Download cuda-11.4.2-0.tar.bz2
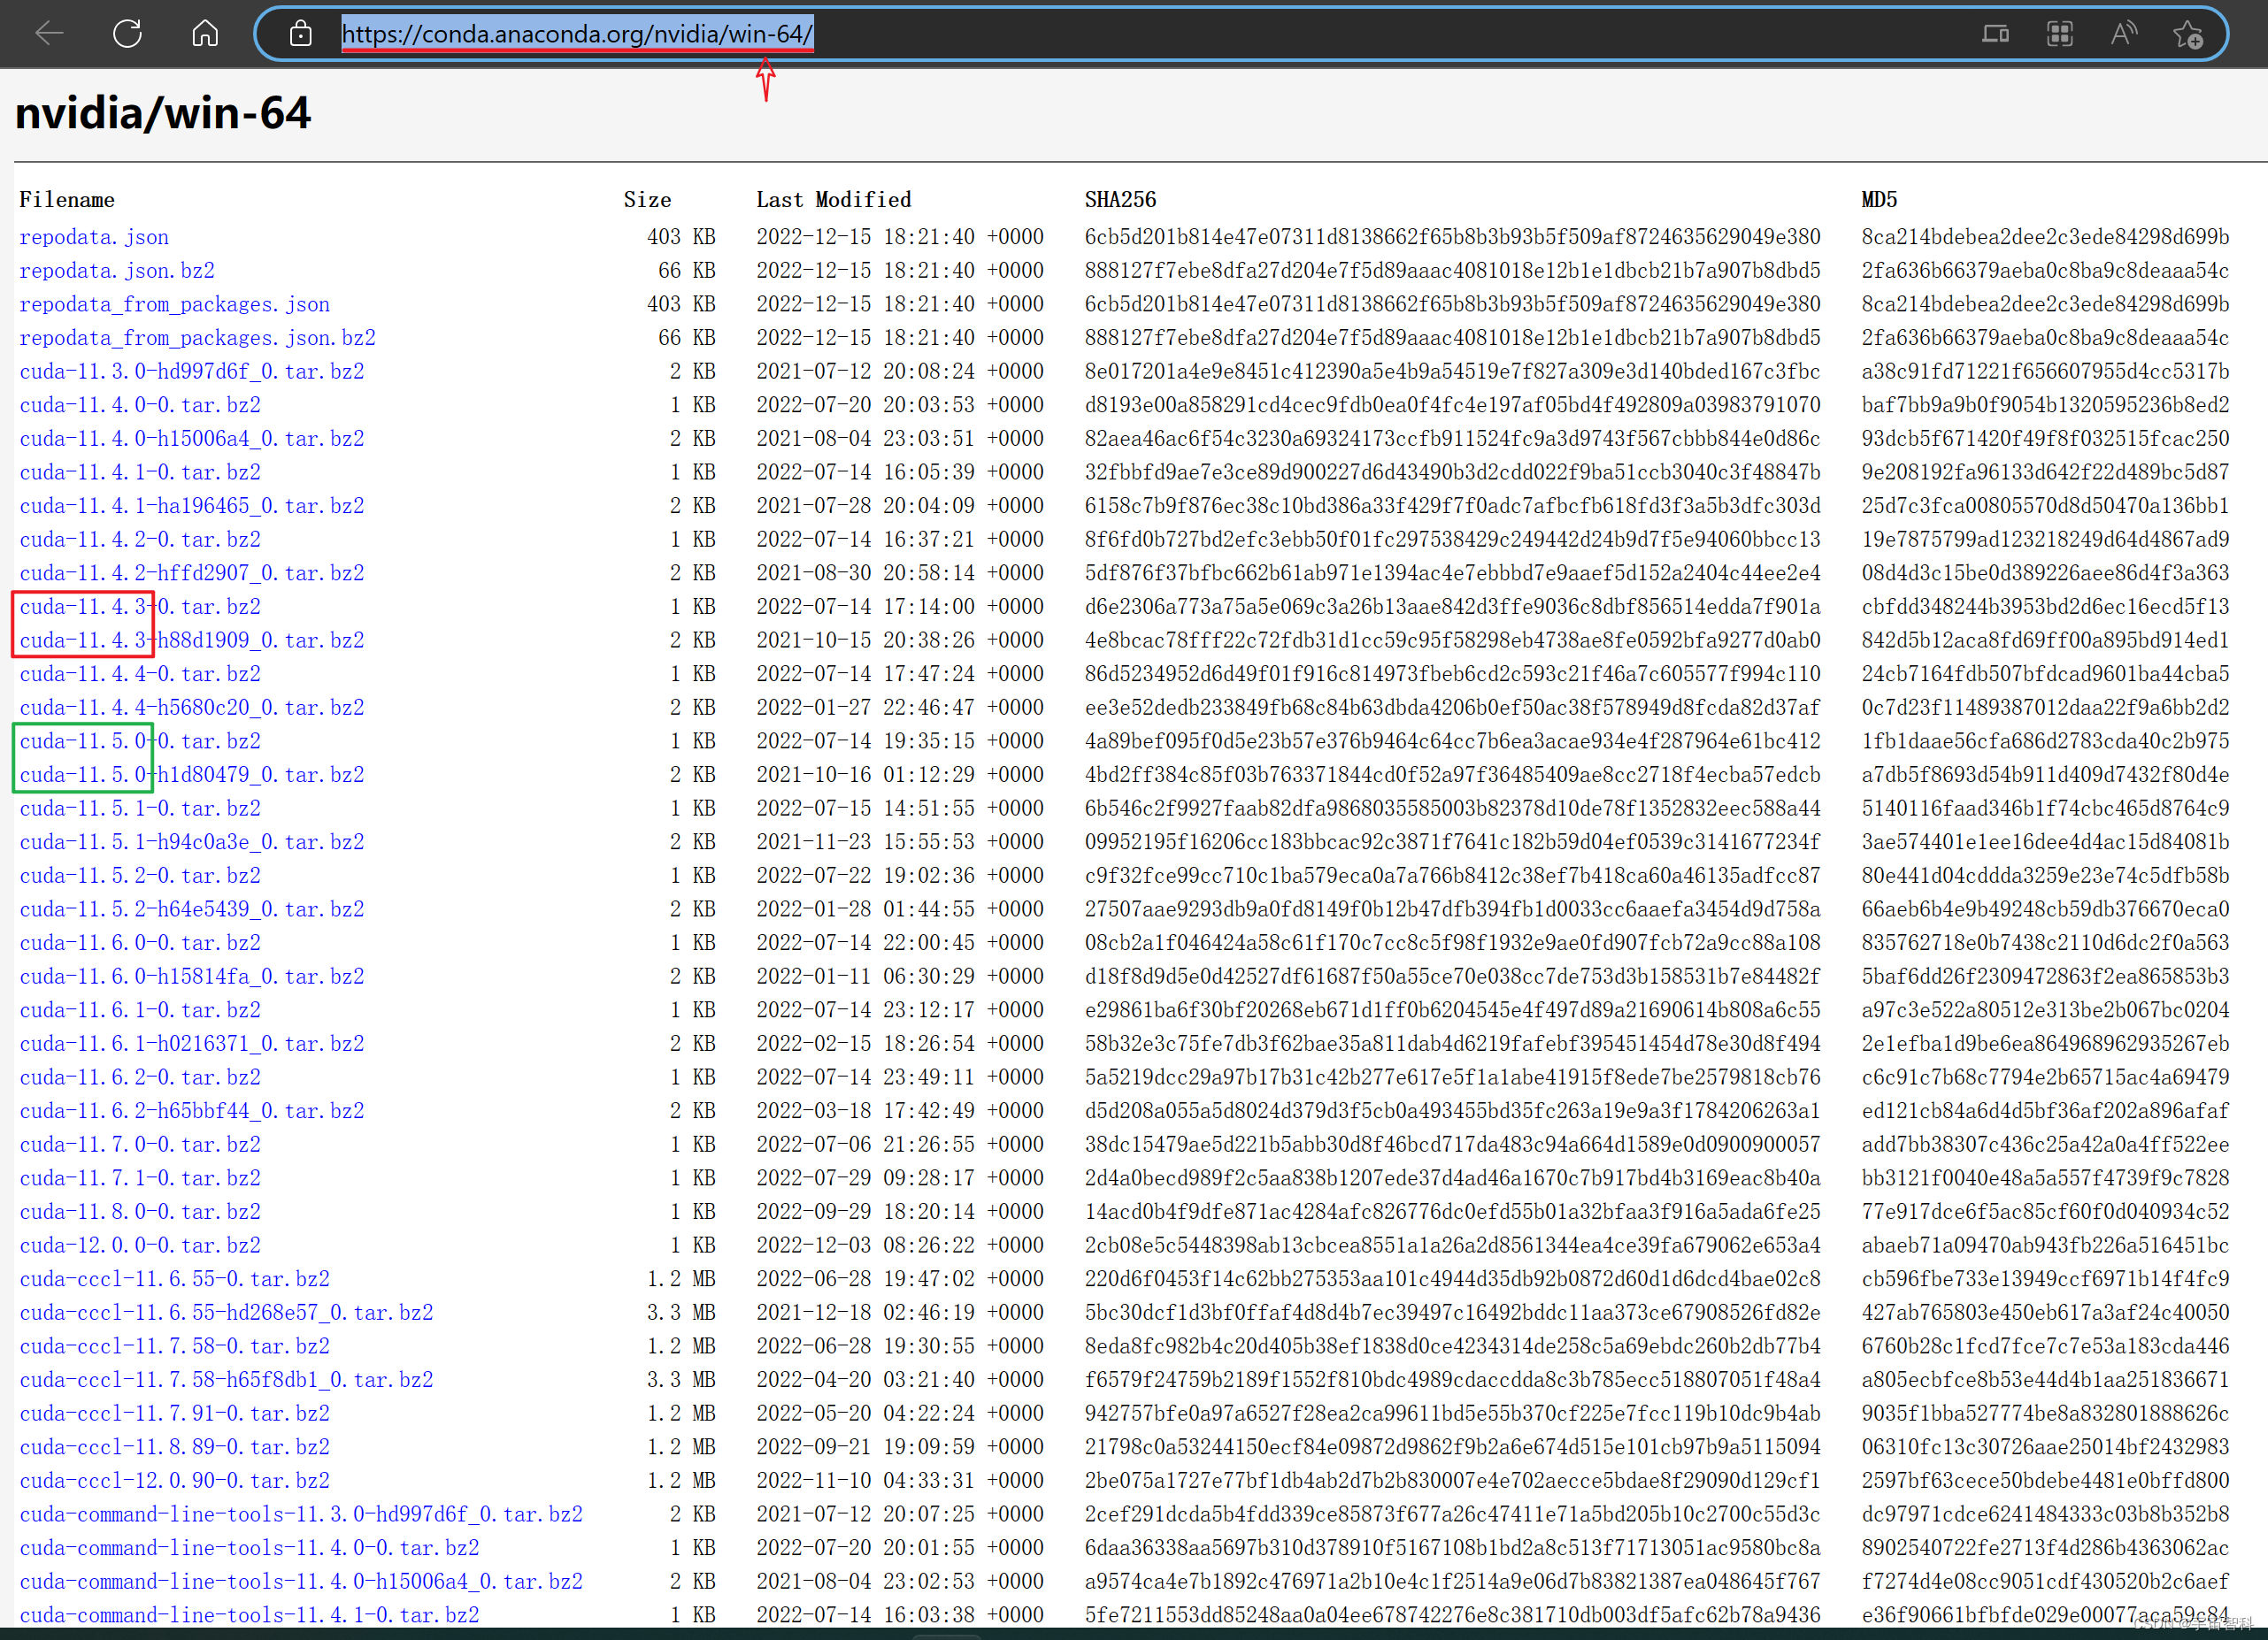2268x1640 pixels. click(x=140, y=540)
